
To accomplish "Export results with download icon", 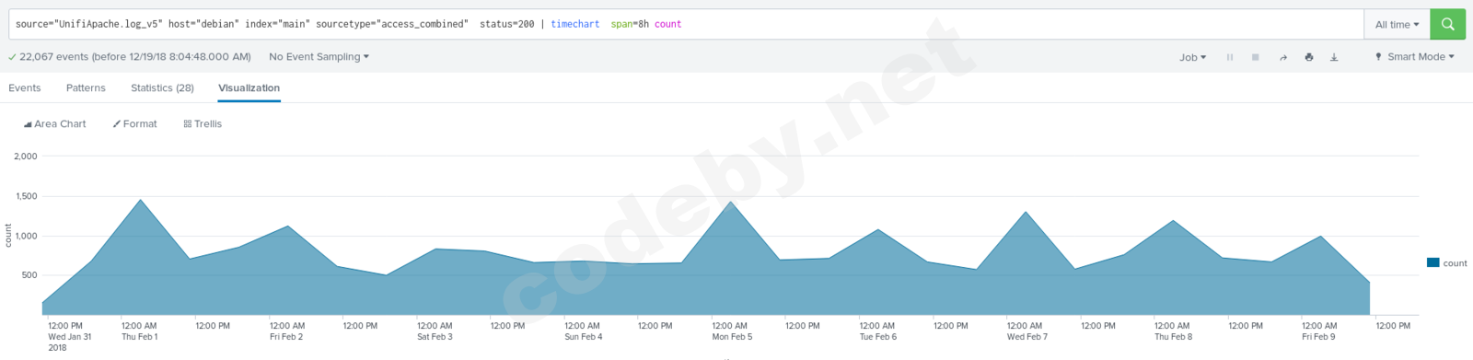I will click(x=1334, y=57).
